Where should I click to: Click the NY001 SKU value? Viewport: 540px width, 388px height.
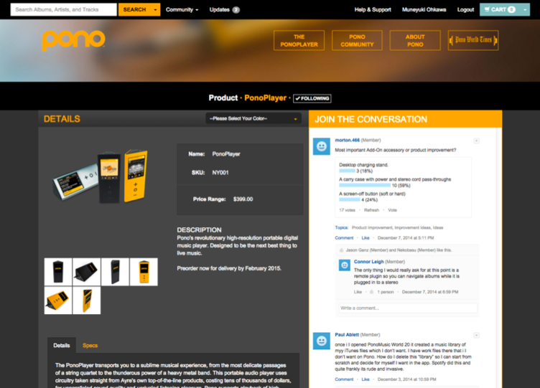(220, 173)
